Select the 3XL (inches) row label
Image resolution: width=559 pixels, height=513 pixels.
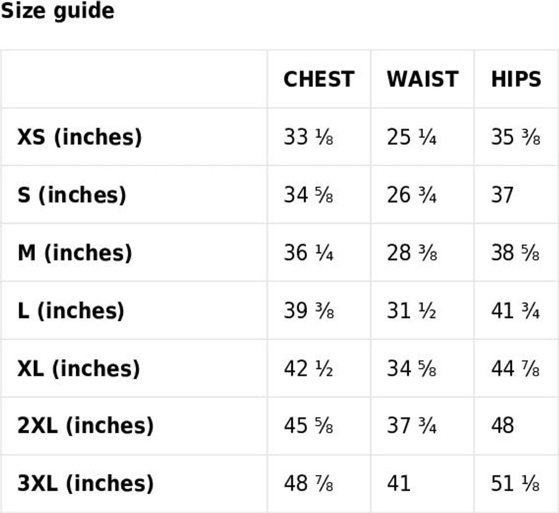tap(86, 483)
